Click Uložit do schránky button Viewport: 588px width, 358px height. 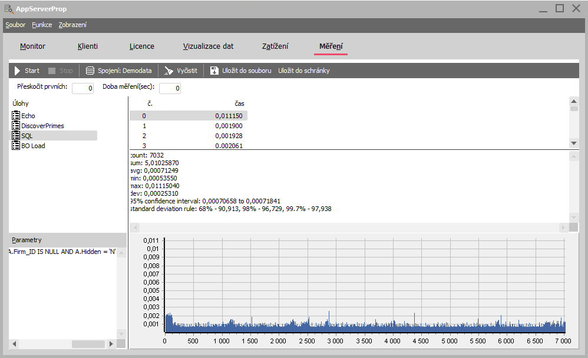coord(303,71)
